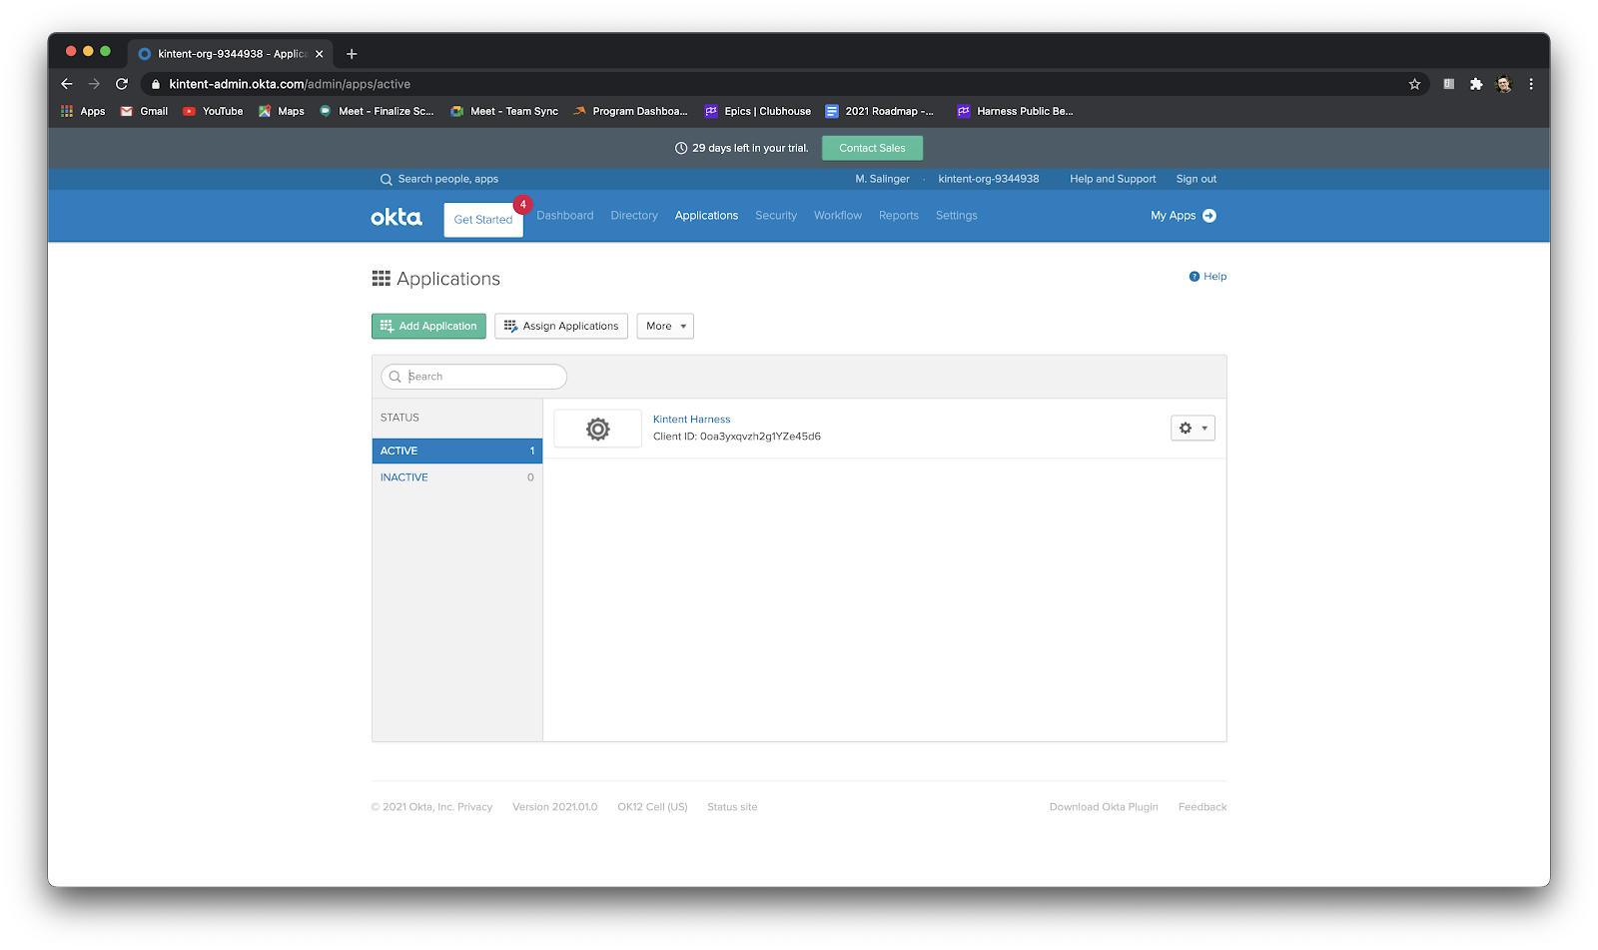
Task: Click the OK12 Cell (US) footer link
Action: pos(652,807)
